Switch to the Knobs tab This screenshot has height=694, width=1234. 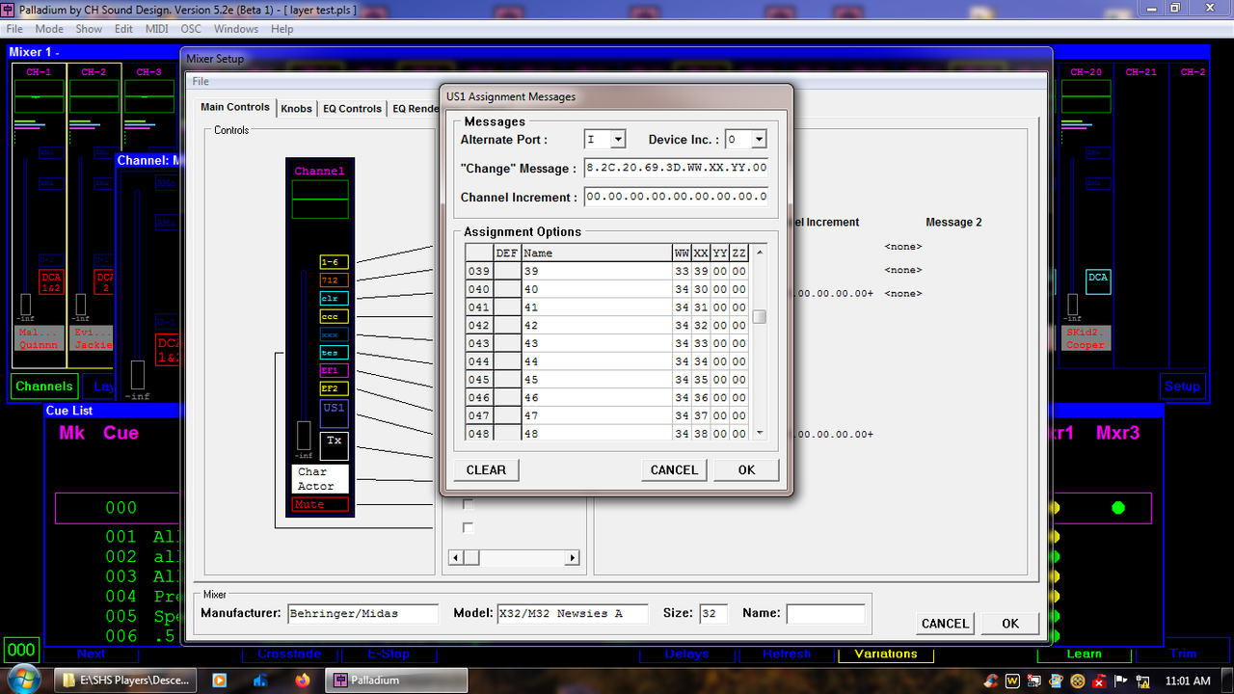pyautogui.click(x=296, y=109)
